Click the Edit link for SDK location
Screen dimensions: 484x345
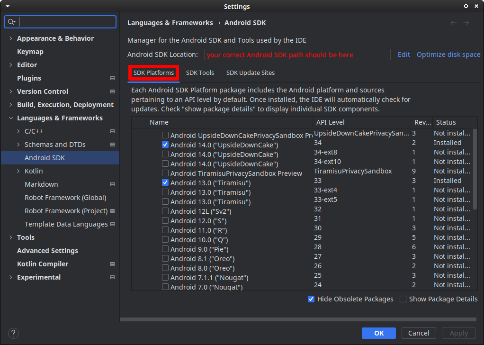[x=404, y=54]
